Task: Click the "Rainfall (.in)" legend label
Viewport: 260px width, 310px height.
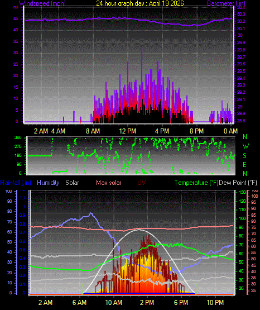Action: [x=16, y=183]
